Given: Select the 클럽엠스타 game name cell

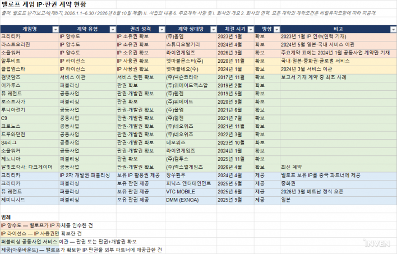Looking at the screenshot, I should [x=30, y=69].
